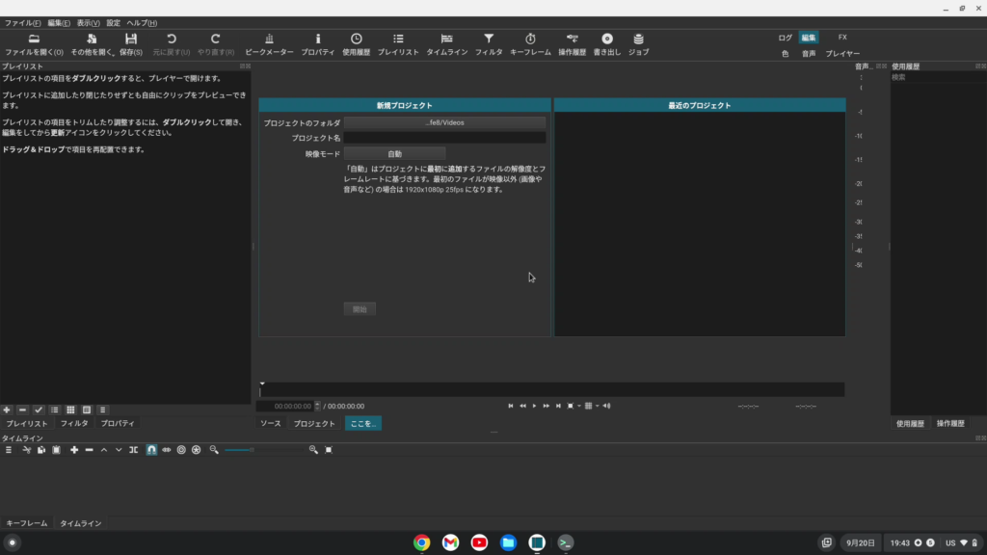Click the その他を開く toolbar icon

pyautogui.click(x=92, y=44)
